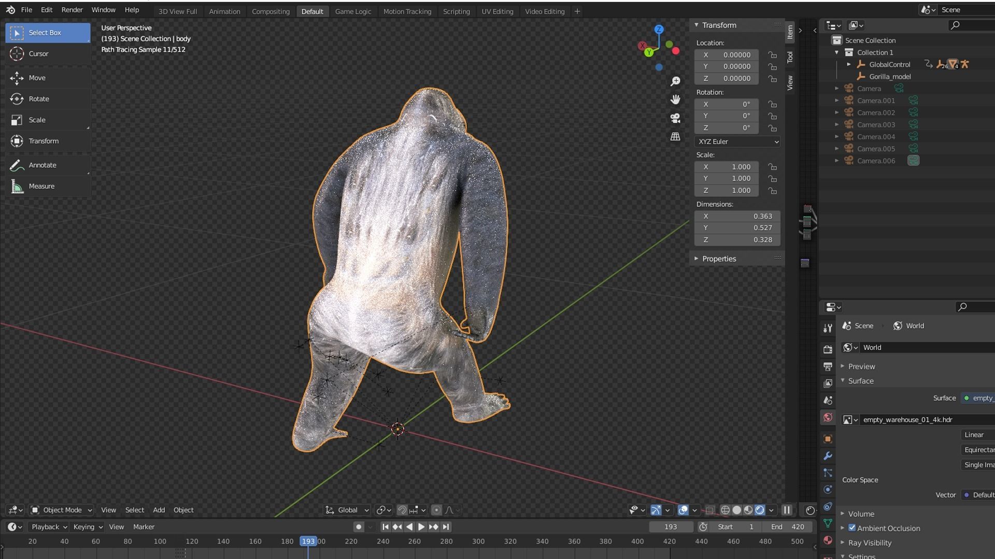
Task: Click the pan hand viewport icon
Action: point(675,99)
